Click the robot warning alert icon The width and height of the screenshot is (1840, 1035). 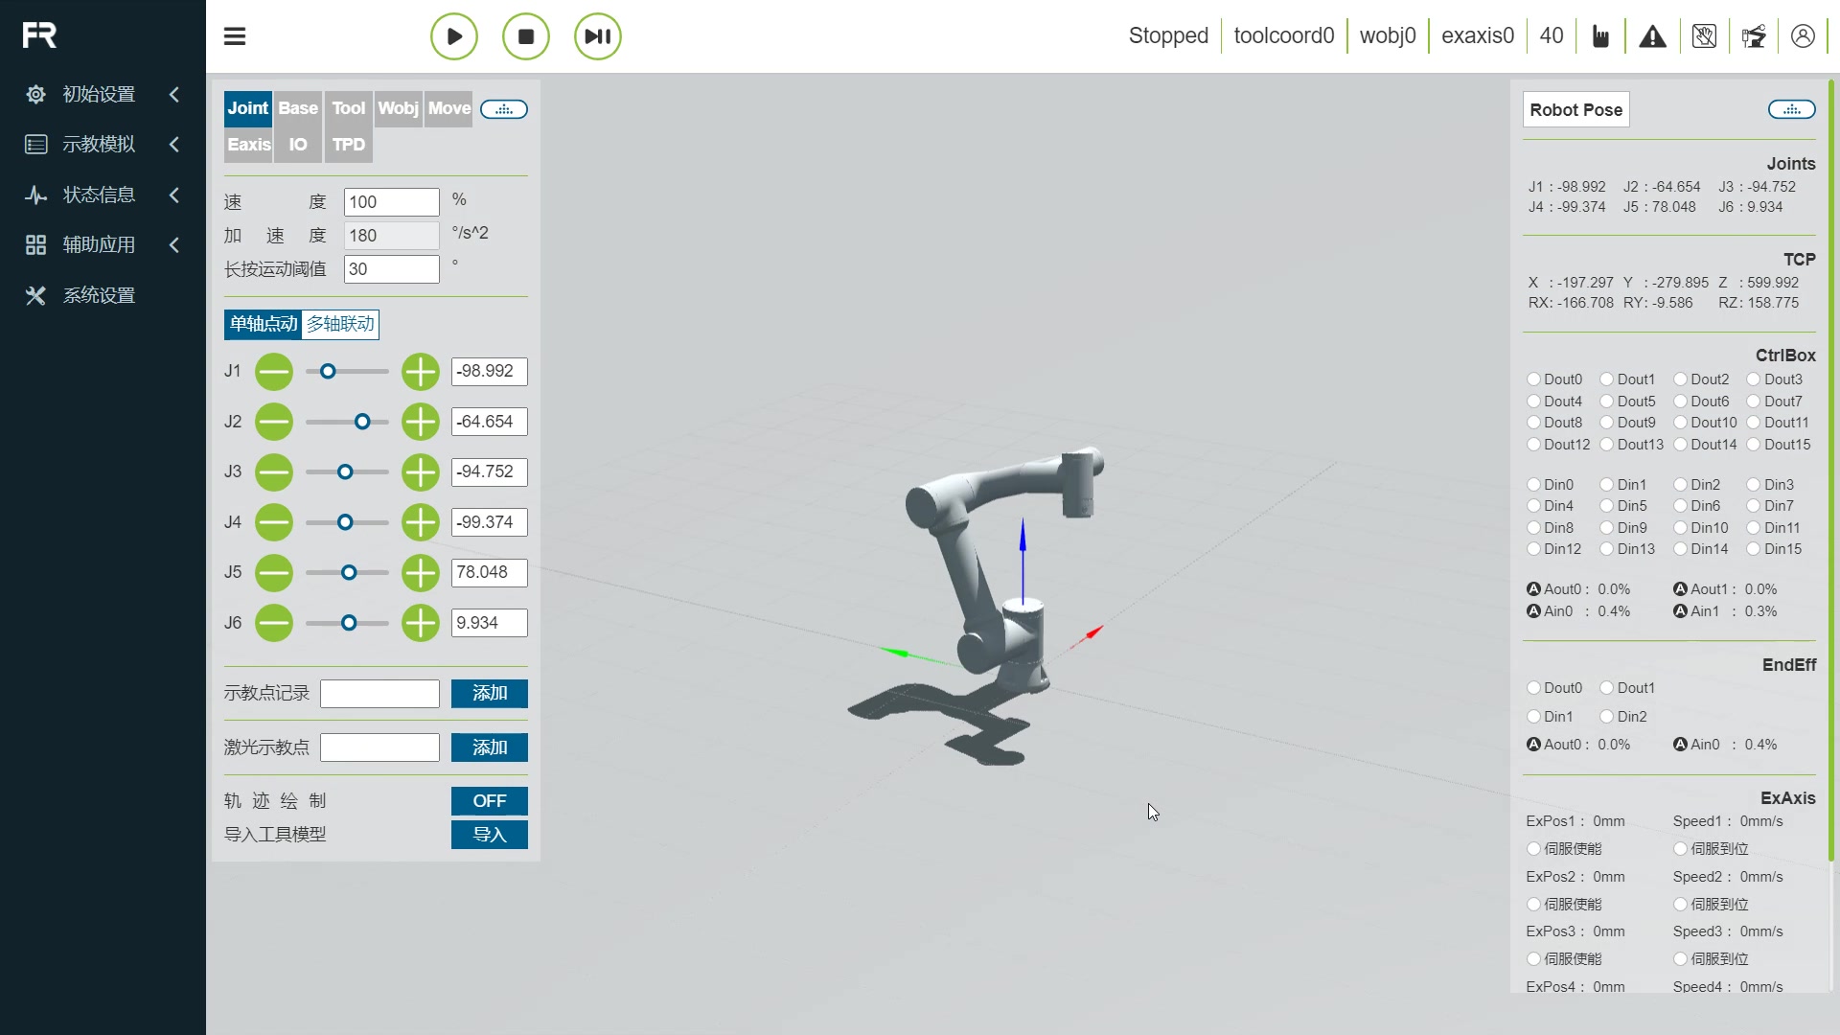coord(1653,35)
